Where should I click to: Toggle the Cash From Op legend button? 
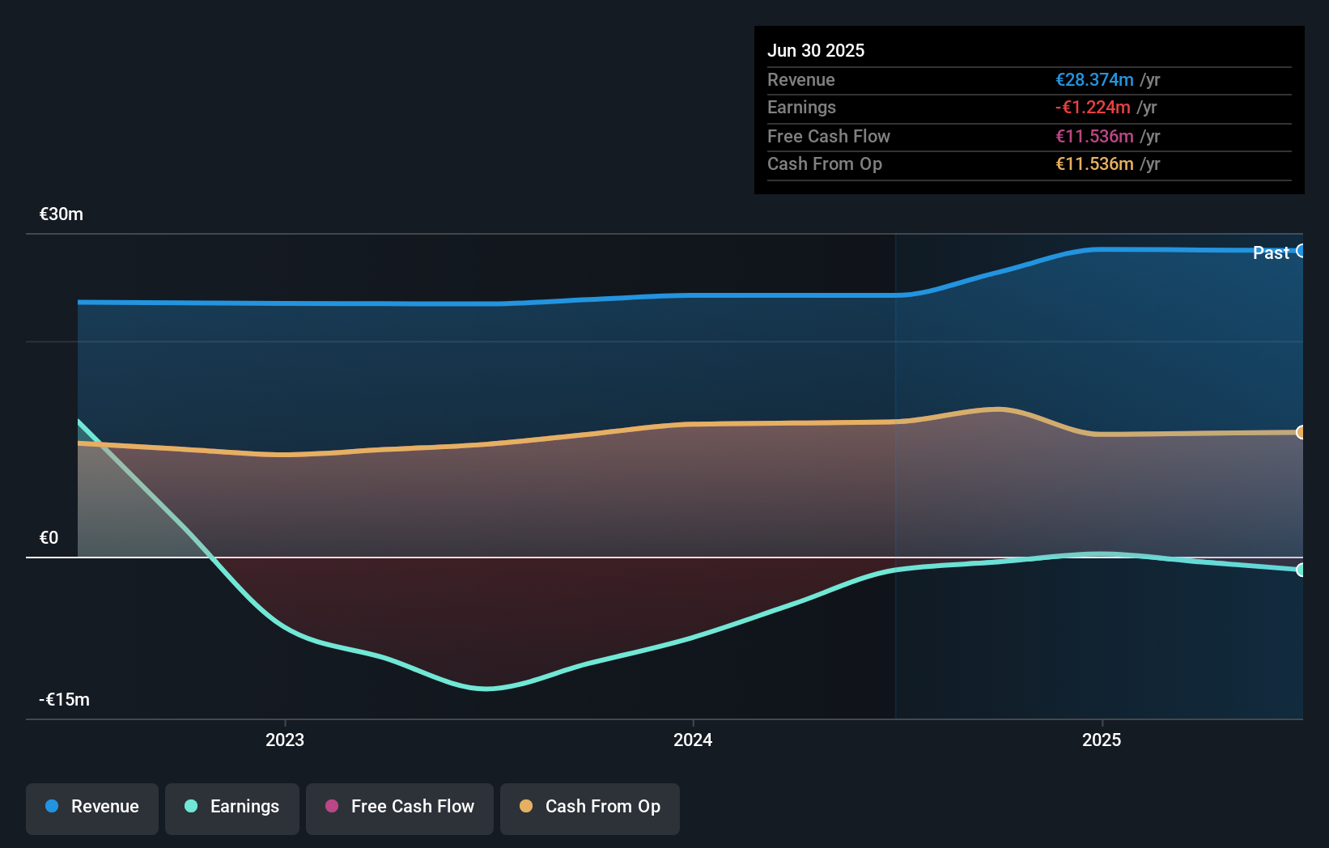pos(590,808)
